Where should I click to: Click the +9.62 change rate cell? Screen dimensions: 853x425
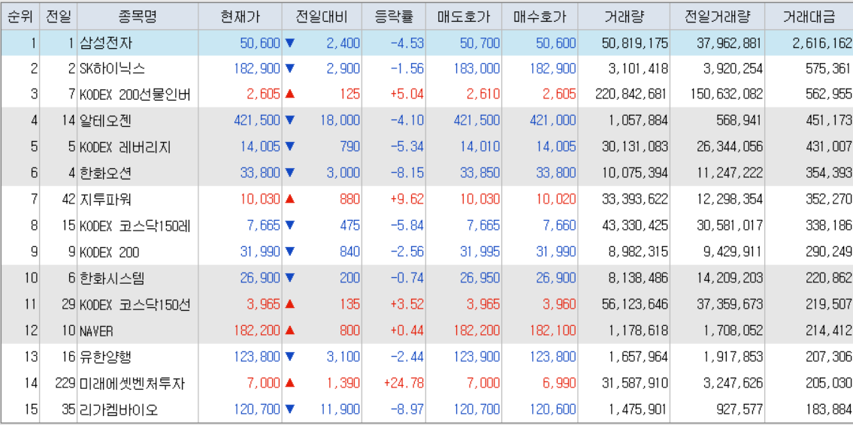click(x=407, y=200)
